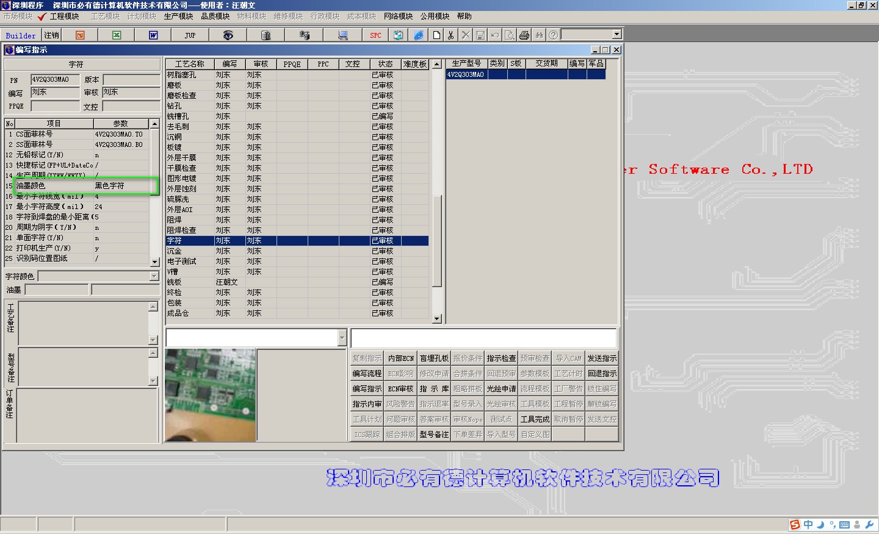
Task: Click up arrow of parameter list scrollbar
Action: point(154,124)
